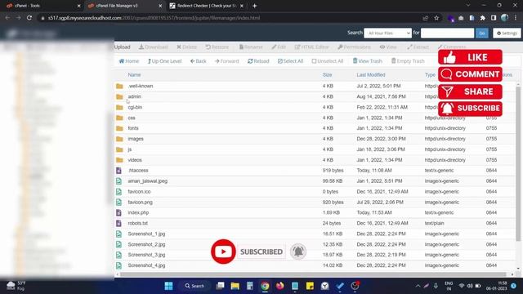Image resolution: width=523 pixels, height=294 pixels.
Task: Select the fonts folder icon
Action: 119,128
